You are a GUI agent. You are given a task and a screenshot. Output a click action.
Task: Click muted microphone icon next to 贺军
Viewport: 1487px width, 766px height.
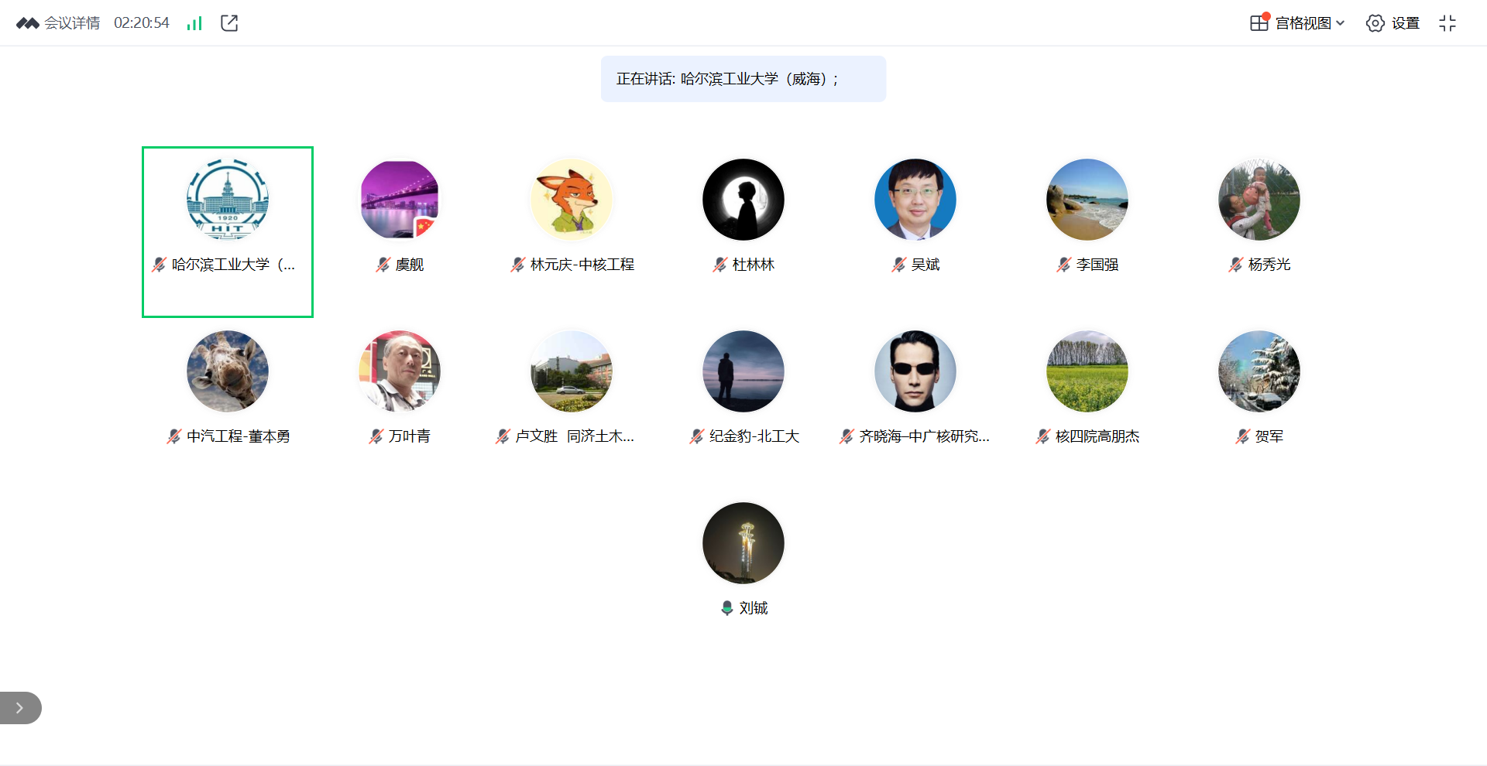(x=1242, y=436)
